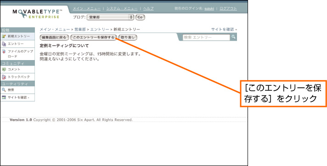
Task: Click the magnifier icon beside entry search field
Action: 233,37
